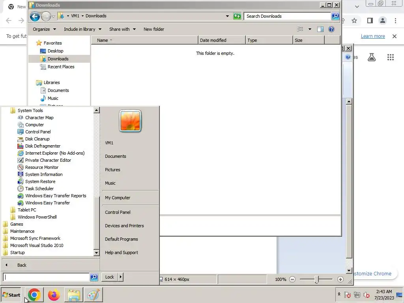
Task: Open Help and Support
Action: (x=122, y=252)
